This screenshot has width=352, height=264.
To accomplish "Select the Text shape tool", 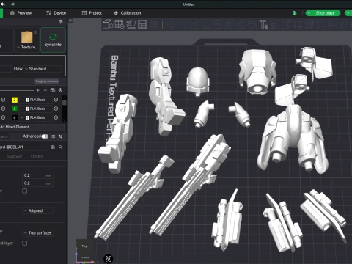I will 263,24.
